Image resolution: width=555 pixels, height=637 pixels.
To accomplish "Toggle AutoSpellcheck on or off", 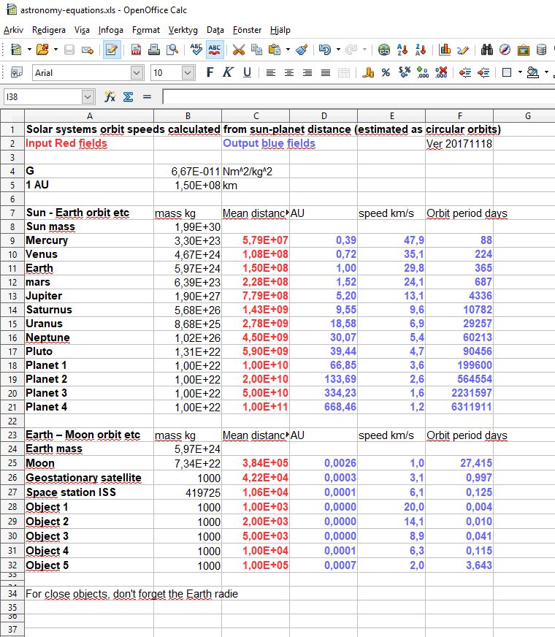I will tap(215, 50).
